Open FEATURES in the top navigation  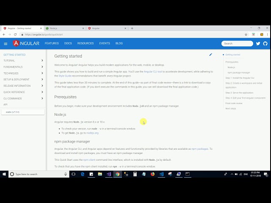click(52, 43)
